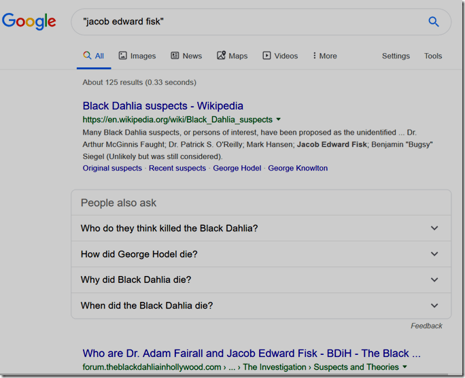Image resolution: width=465 pixels, height=378 pixels.
Task: Expand 'Who do they think killed the Black Dahlia?'
Action: [261, 228]
